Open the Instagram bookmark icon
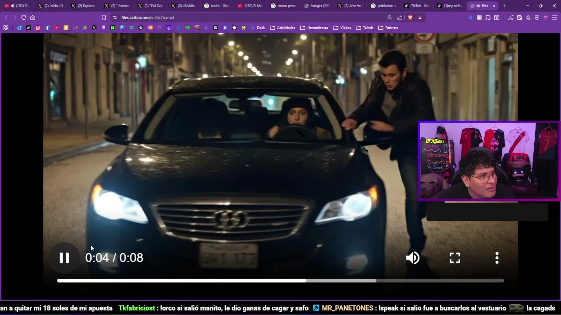 (x=38, y=28)
